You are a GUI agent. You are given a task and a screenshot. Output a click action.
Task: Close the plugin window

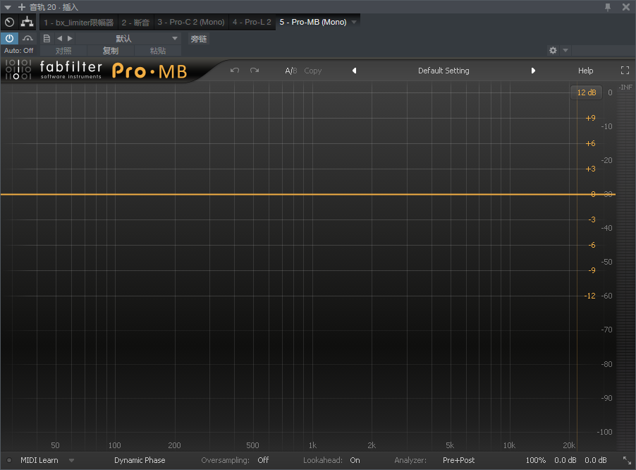pos(626,7)
